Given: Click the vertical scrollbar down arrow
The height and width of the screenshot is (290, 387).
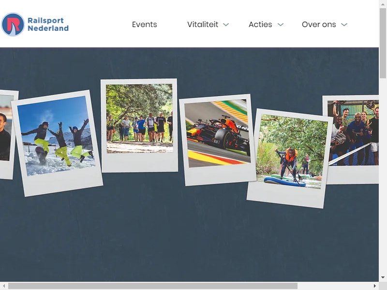Looking at the screenshot, I should (383, 277).
